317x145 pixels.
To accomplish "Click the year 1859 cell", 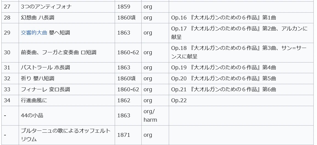I will 124,7.
